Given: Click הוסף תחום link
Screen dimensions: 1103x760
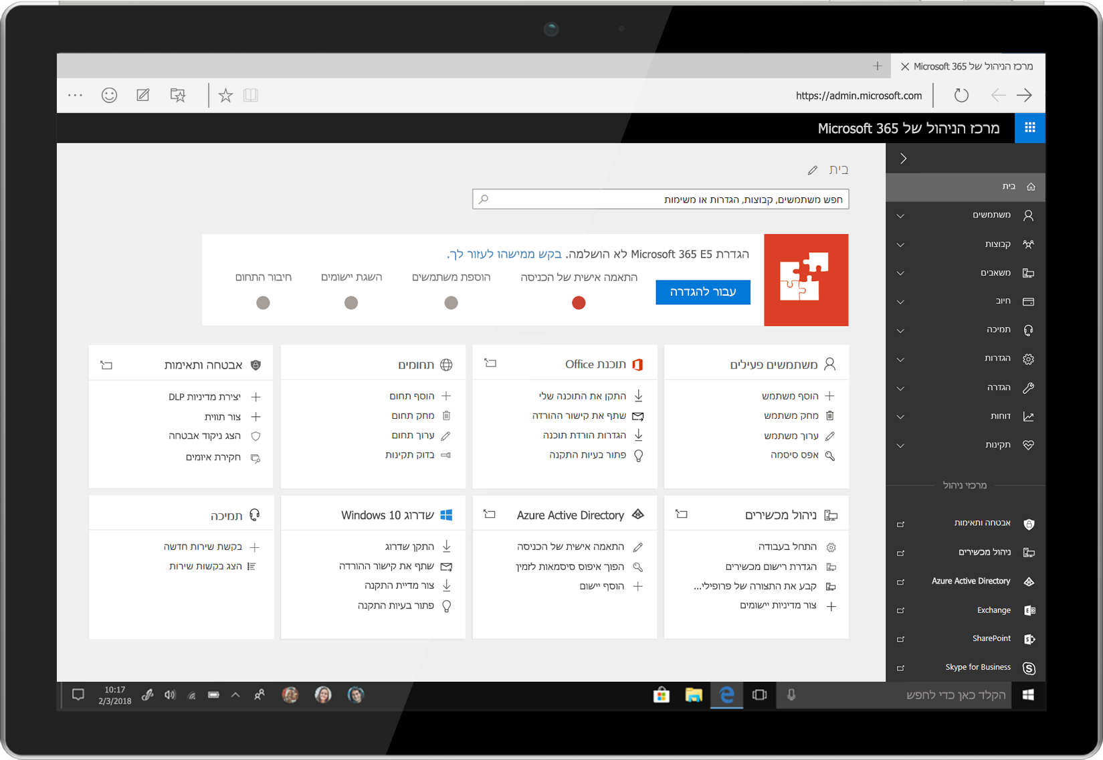Looking at the screenshot, I should pyautogui.click(x=412, y=396).
